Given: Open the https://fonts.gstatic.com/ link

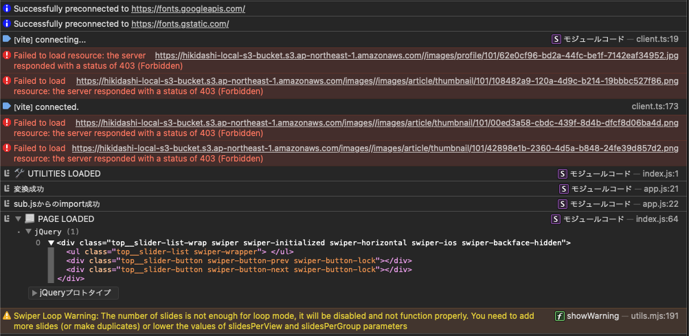Looking at the screenshot, I should 180,24.
